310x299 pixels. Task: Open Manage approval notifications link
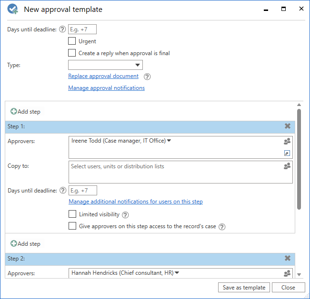[106, 88]
